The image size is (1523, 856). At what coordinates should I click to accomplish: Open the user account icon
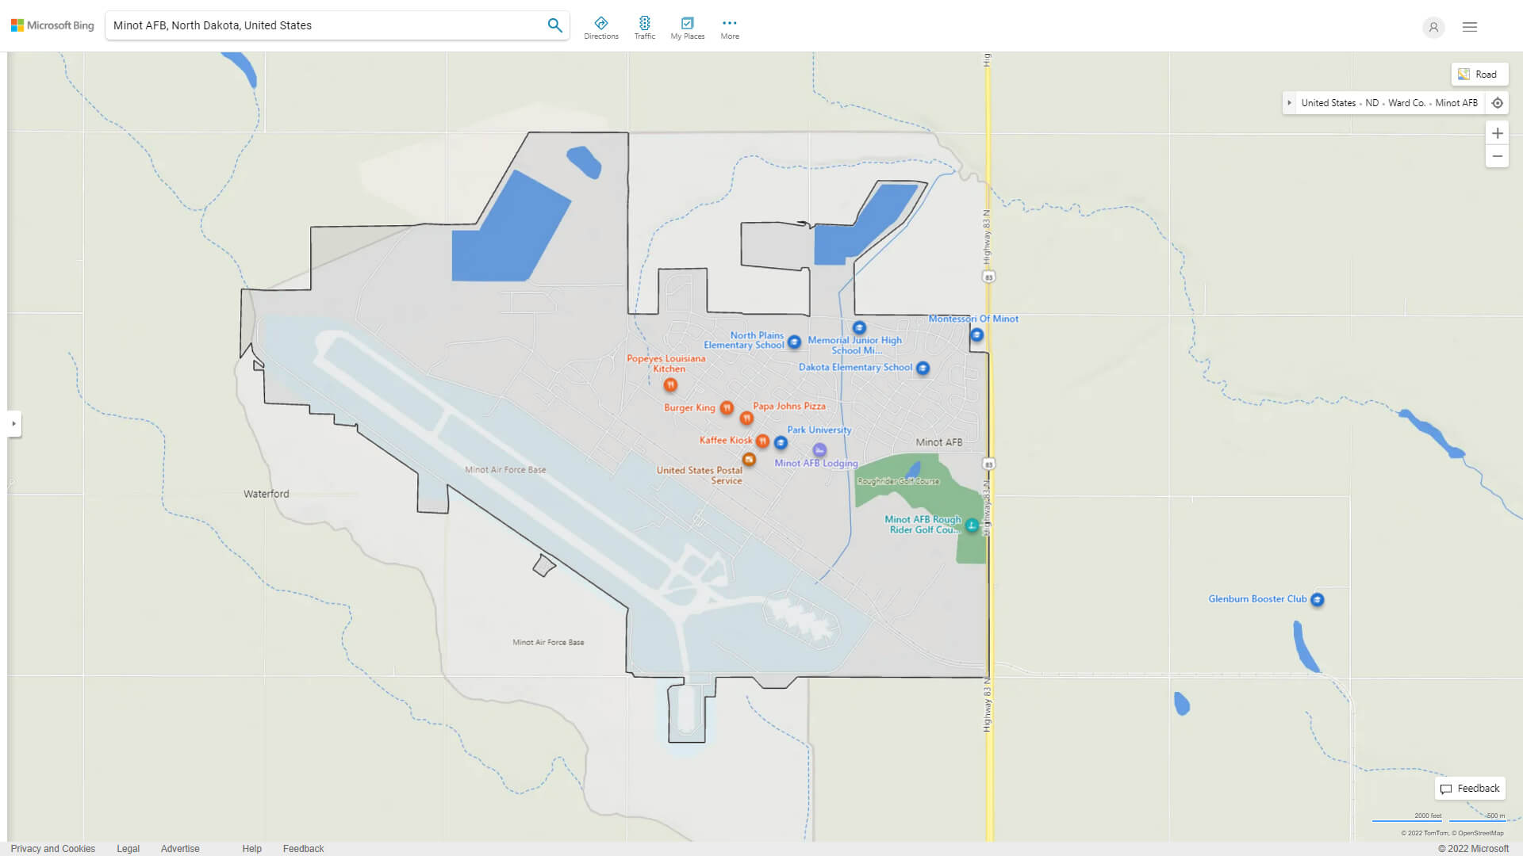click(1433, 27)
